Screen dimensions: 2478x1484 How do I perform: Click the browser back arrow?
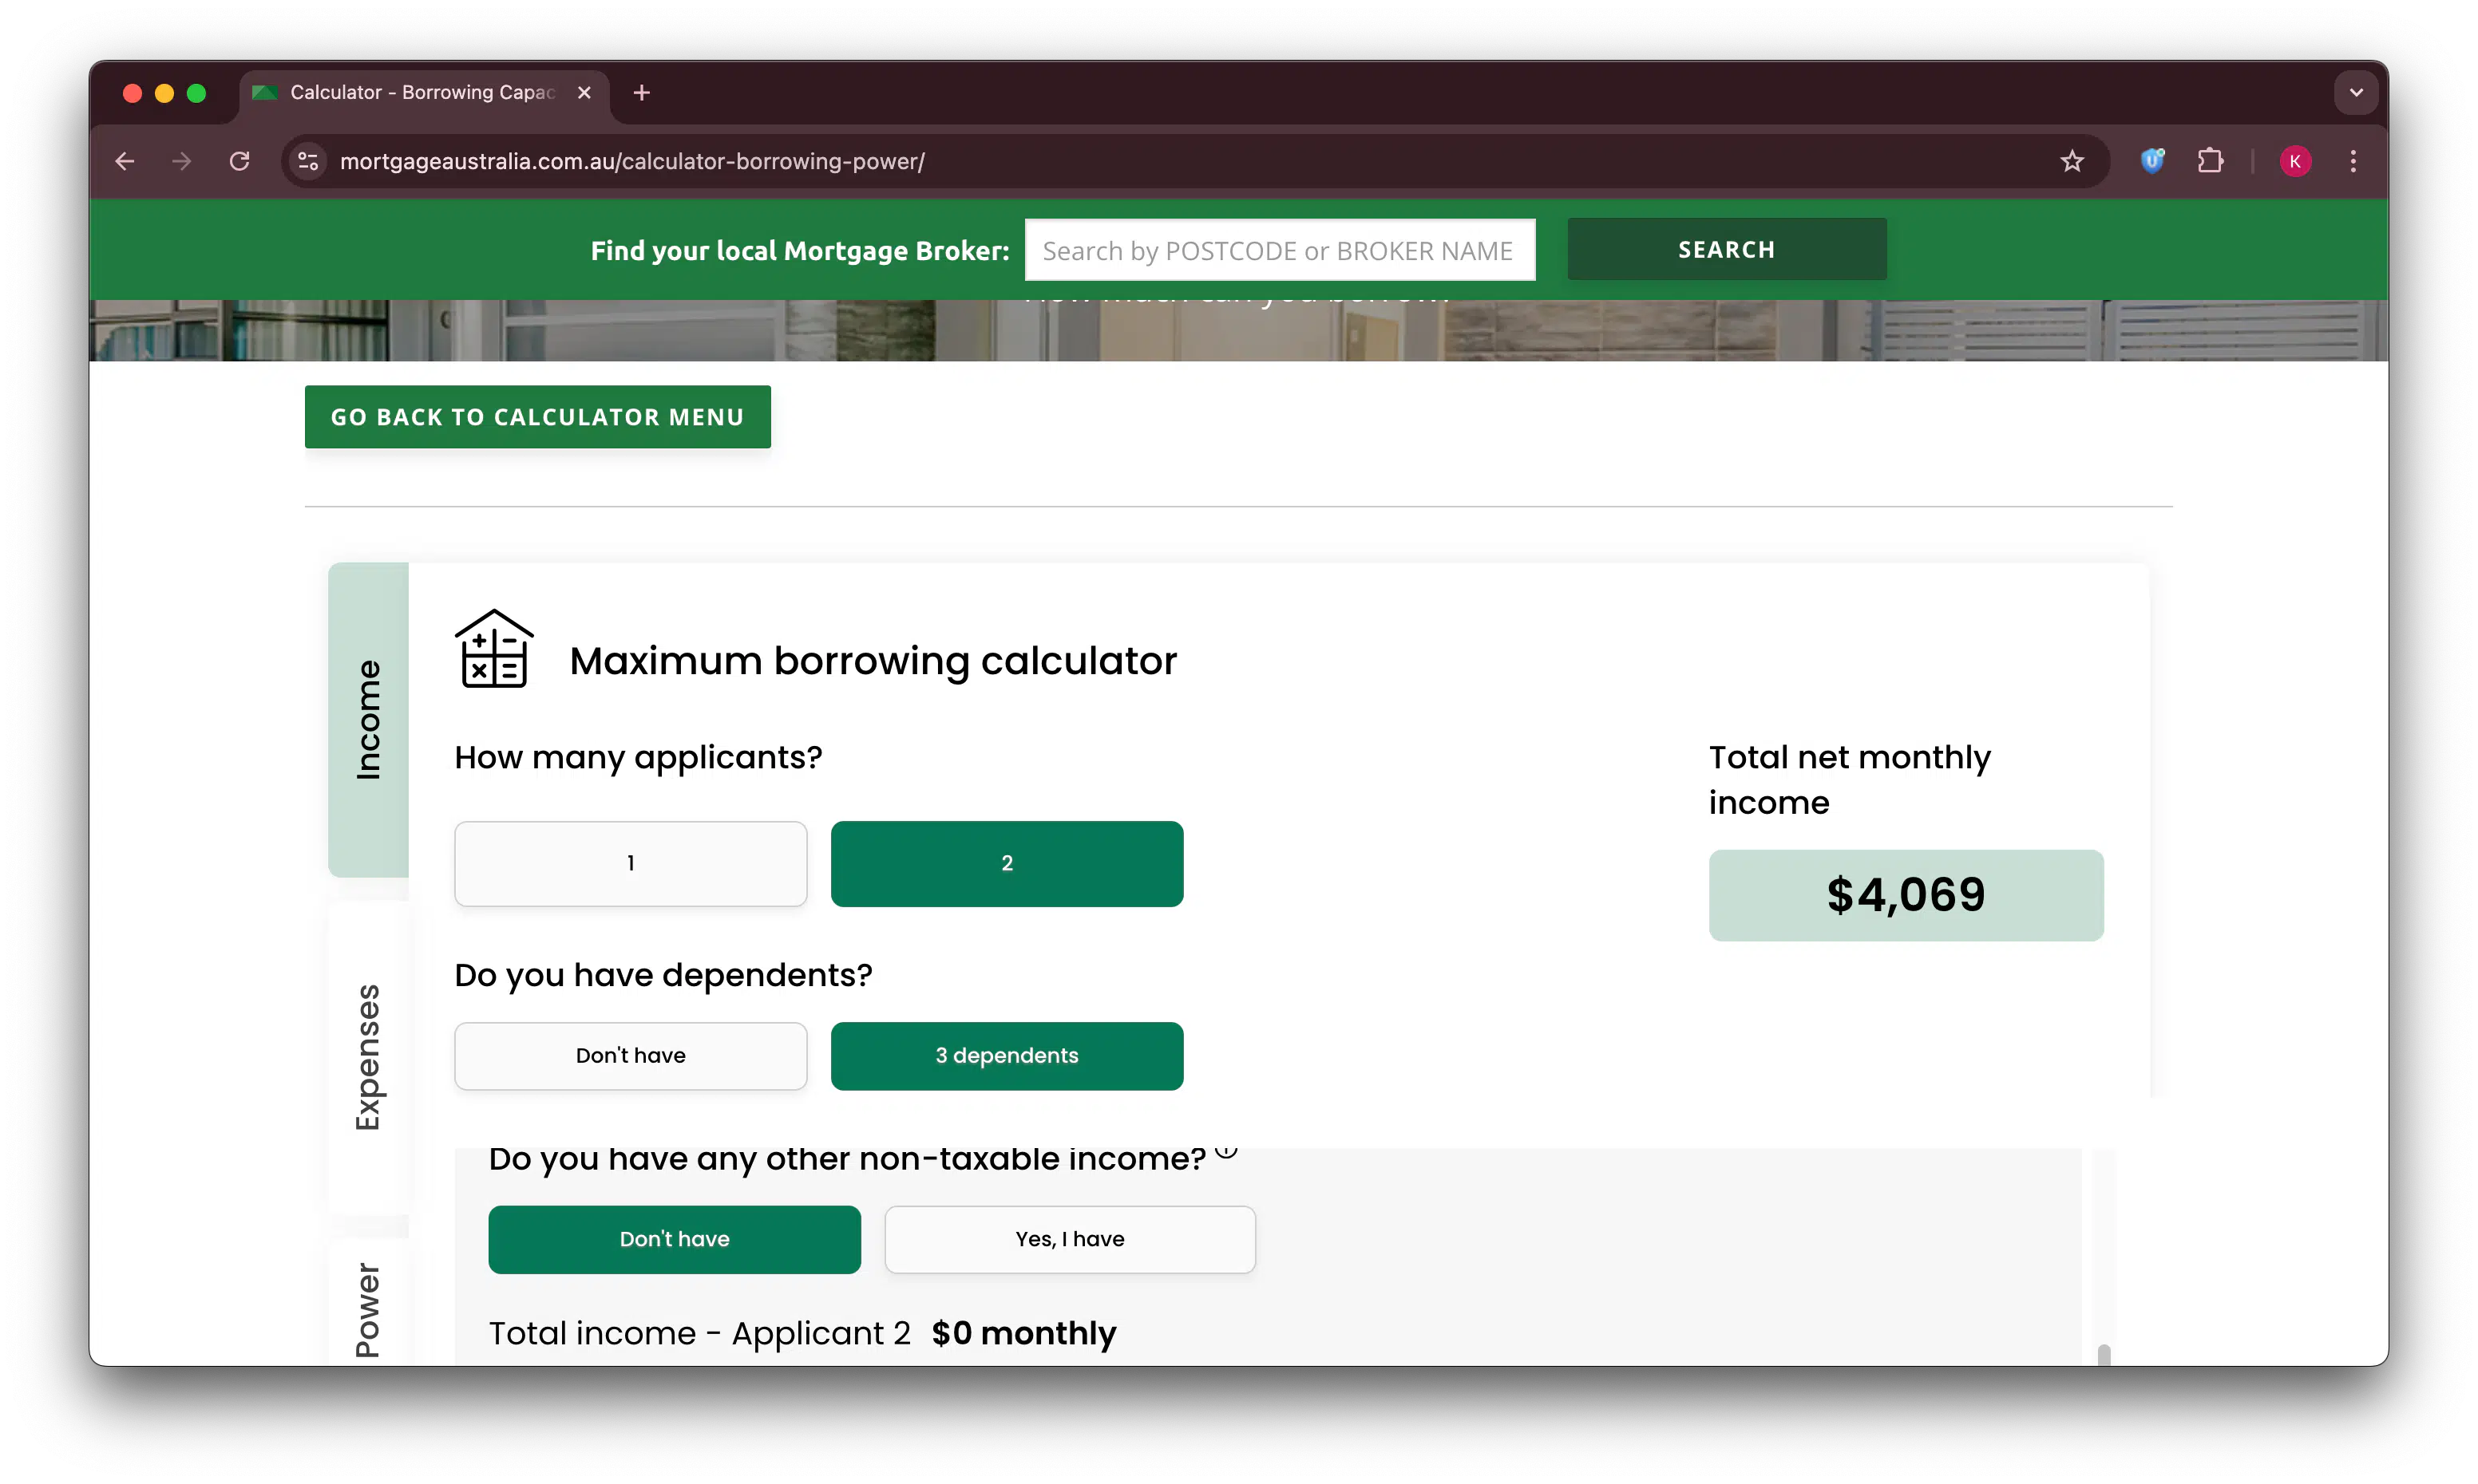(x=124, y=161)
